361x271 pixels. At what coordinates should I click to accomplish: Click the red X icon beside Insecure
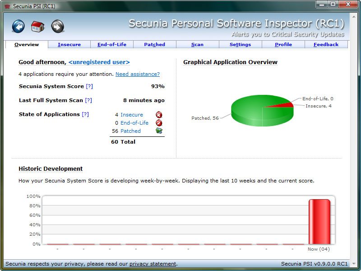point(159,115)
